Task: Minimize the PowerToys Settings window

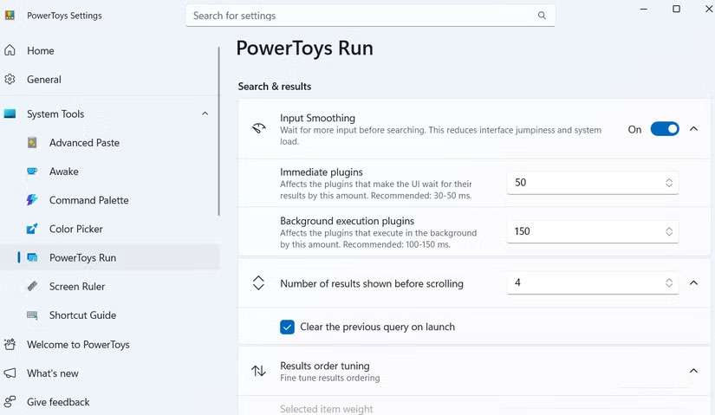Action: click(x=643, y=10)
